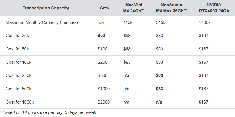This screenshot has height=117, width=235.
Task: Click the $1000 Grok cost cell
Action: (104, 89)
